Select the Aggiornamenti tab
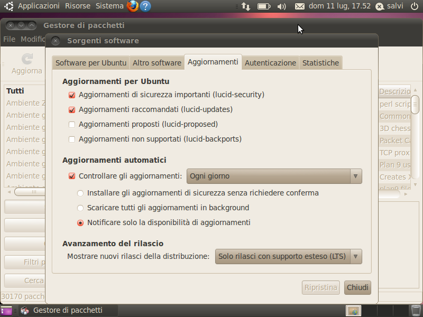Image resolution: width=423 pixels, height=317 pixels. pyautogui.click(x=213, y=62)
